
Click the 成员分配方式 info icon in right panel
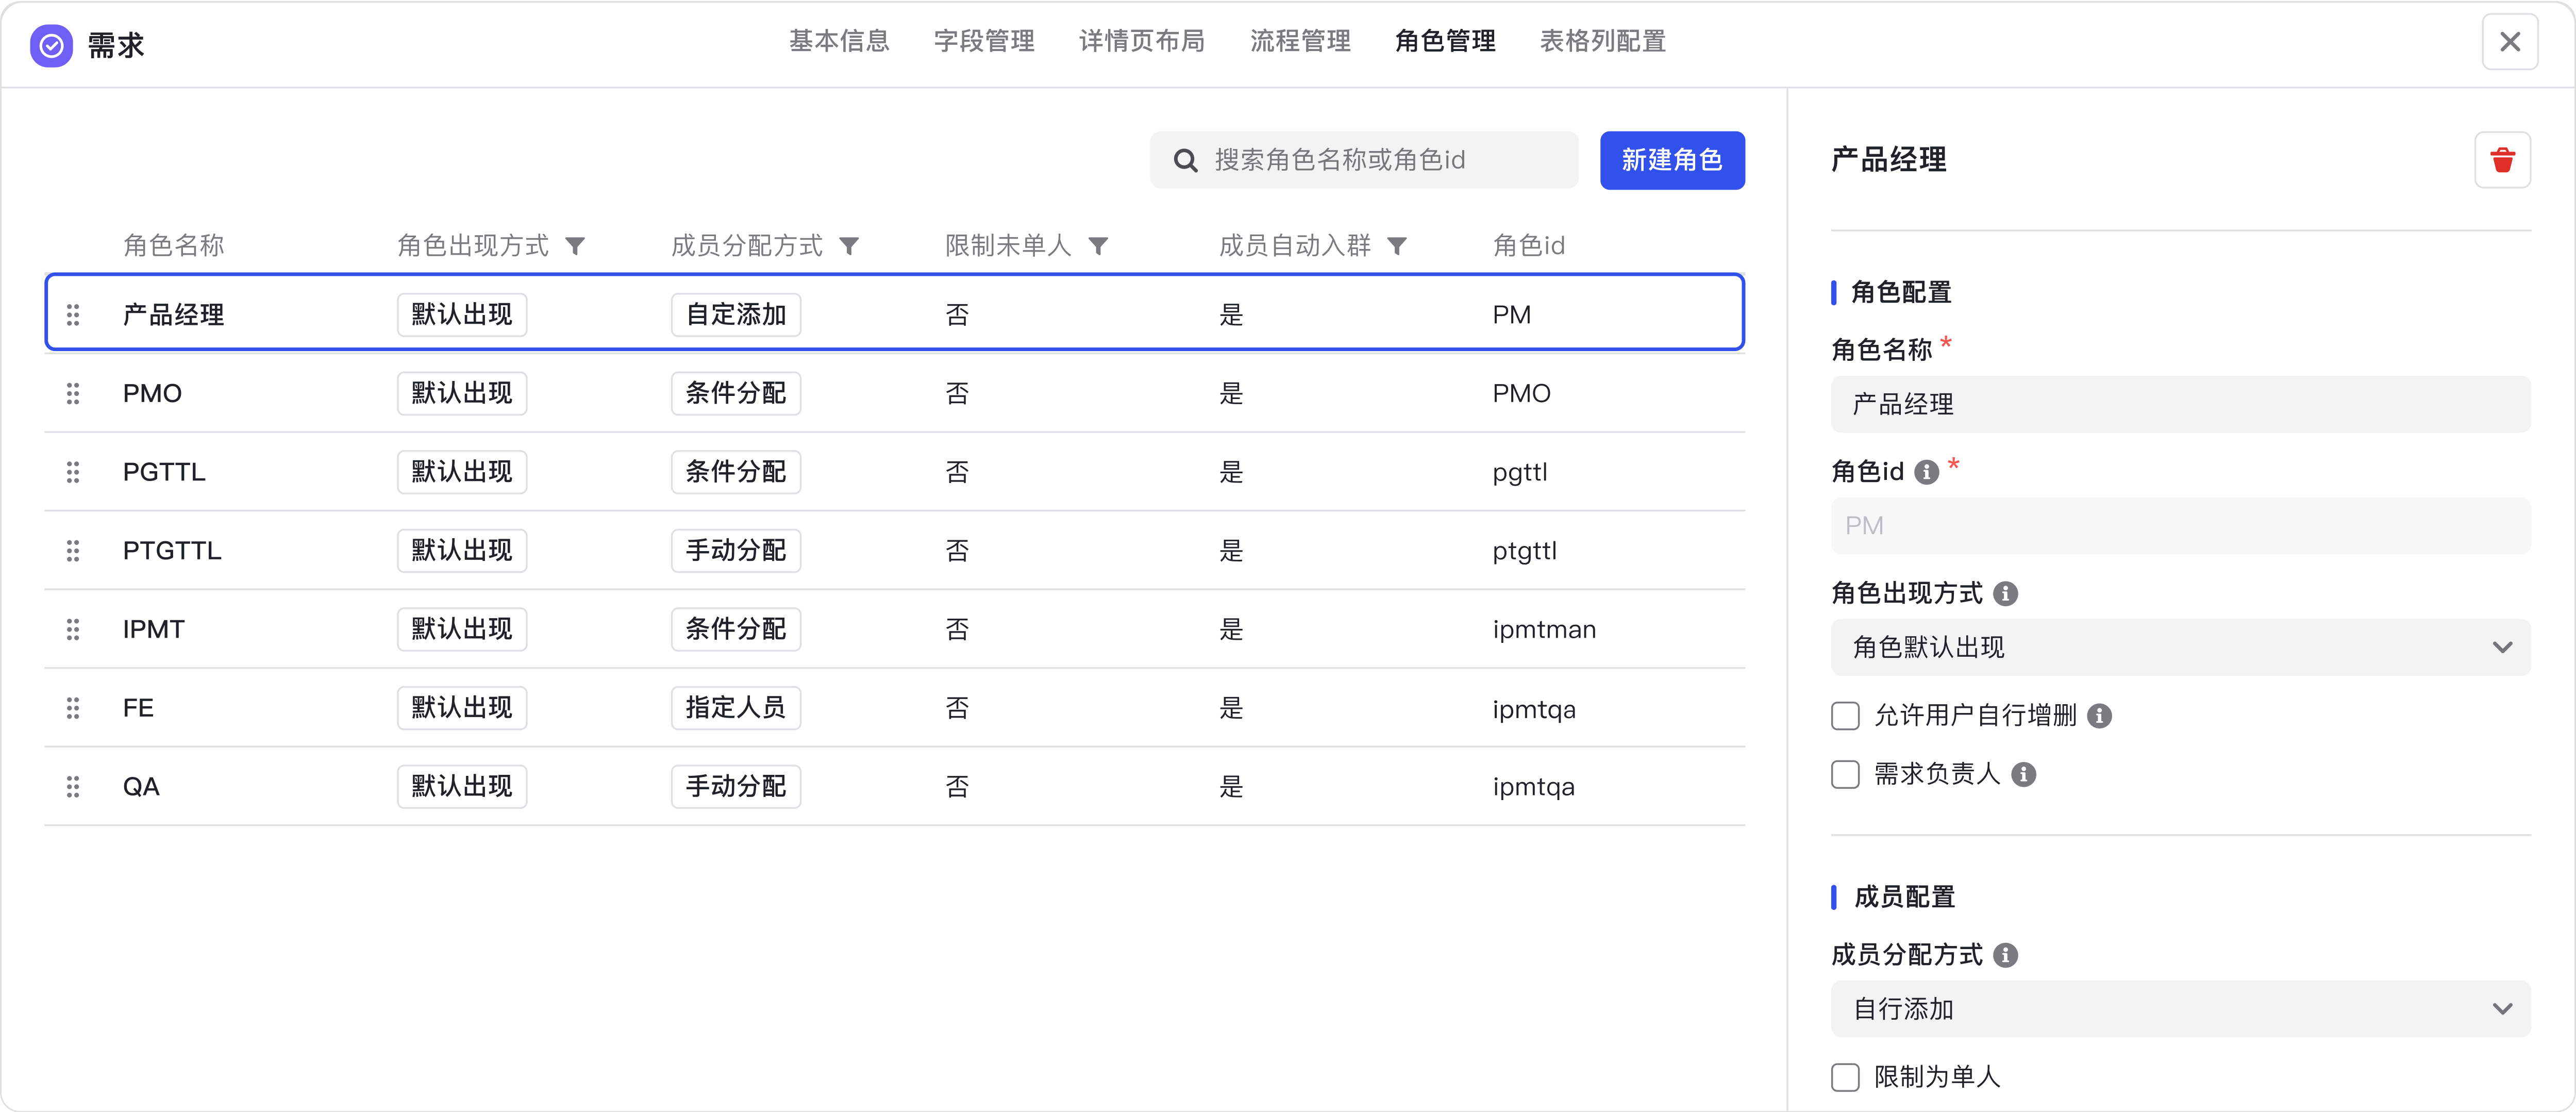2006,955
